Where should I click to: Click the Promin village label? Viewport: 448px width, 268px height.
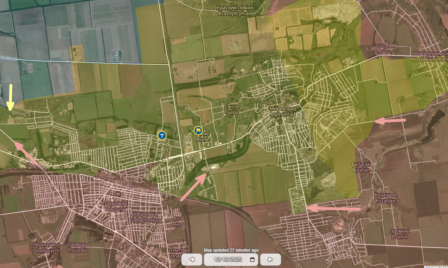point(399,234)
